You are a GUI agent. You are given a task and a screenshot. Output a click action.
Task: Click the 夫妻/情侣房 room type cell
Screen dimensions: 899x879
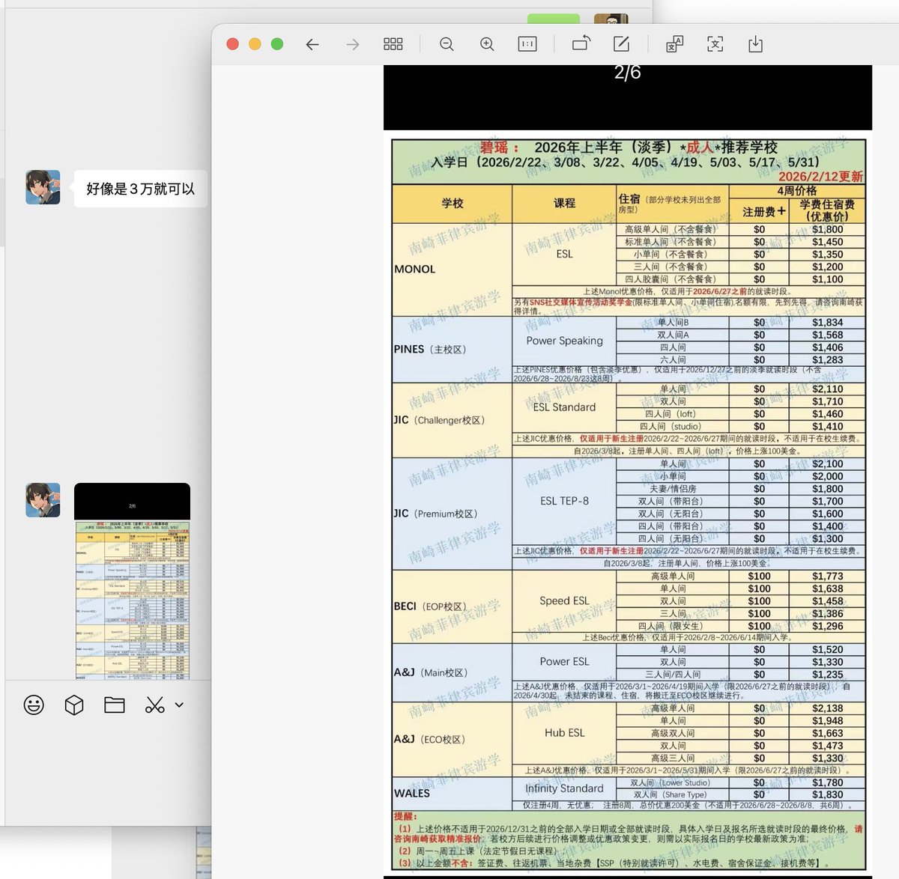(673, 489)
